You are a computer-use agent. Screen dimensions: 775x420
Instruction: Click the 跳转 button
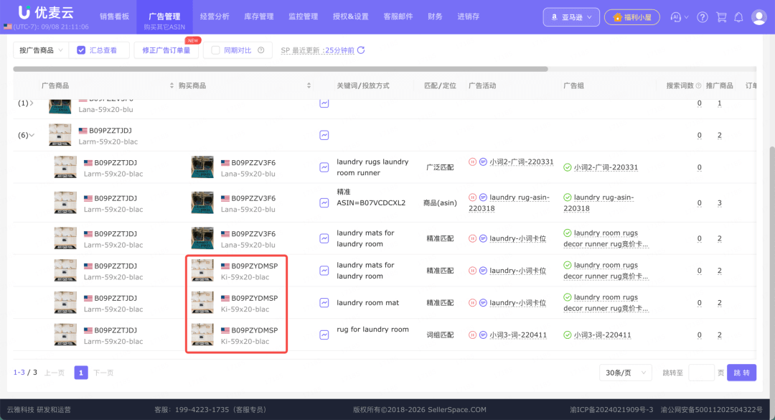point(741,373)
